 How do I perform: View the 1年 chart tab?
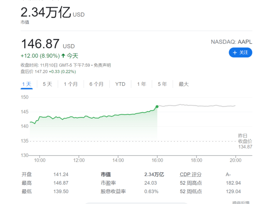pos(142,84)
